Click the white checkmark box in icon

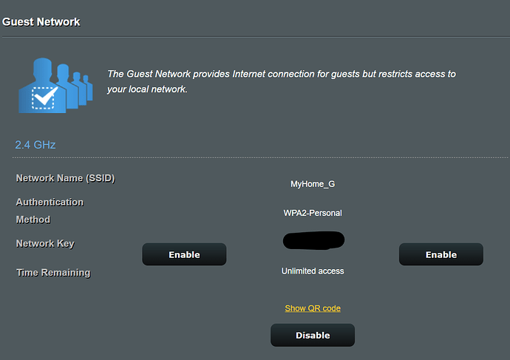click(44, 98)
